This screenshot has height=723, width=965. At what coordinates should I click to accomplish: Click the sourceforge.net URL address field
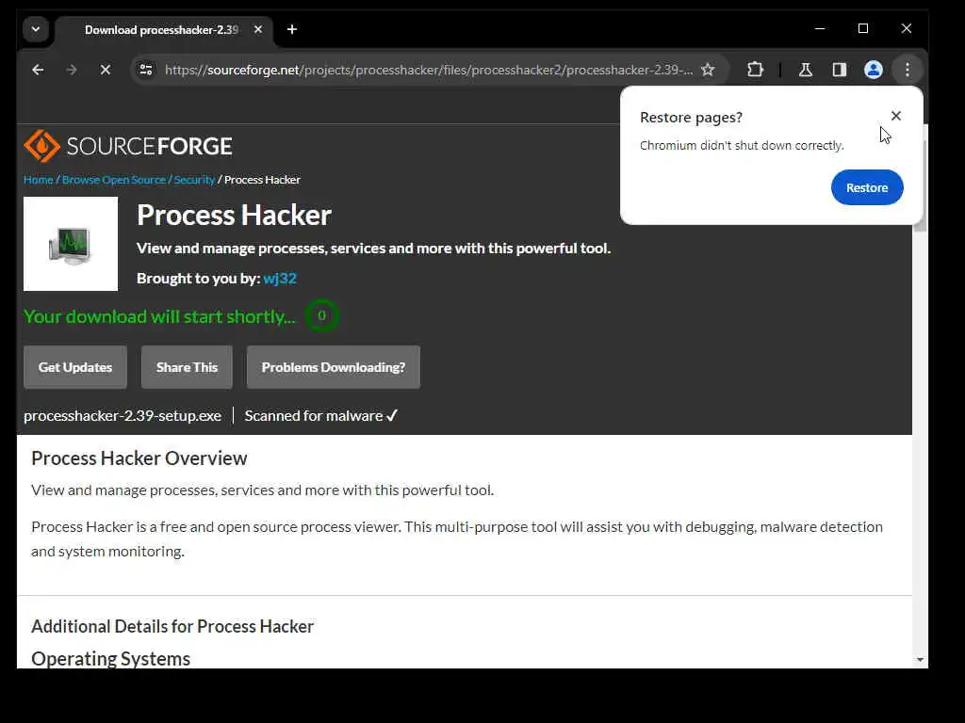(x=429, y=70)
